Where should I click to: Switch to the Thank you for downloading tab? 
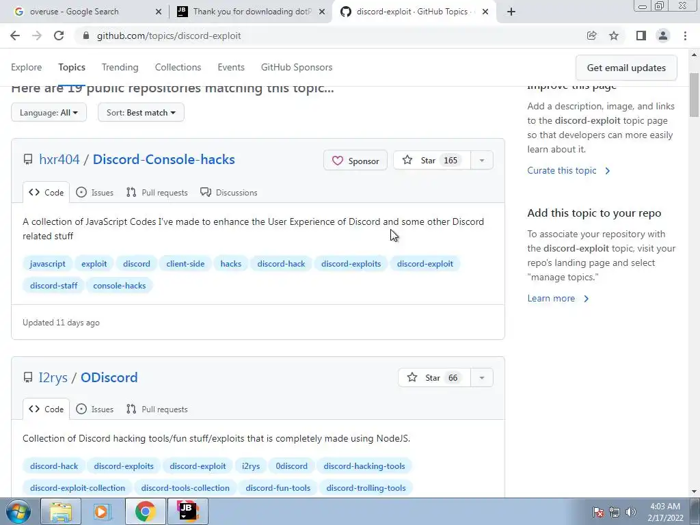251,12
